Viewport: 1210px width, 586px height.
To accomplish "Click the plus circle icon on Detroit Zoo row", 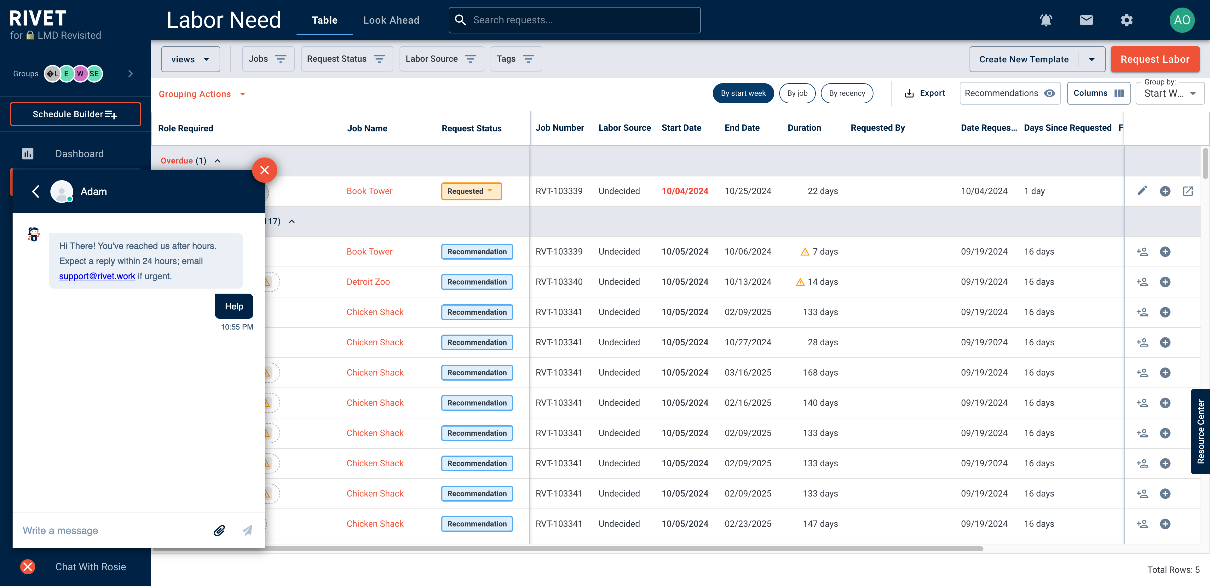I will pyautogui.click(x=1165, y=282).
